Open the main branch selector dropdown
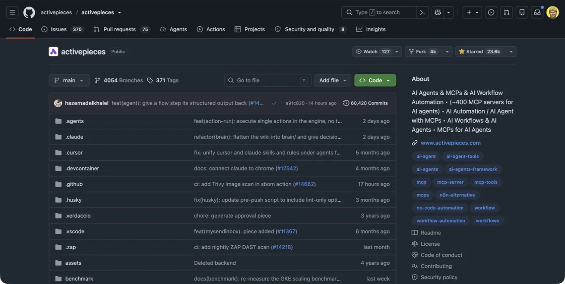Viewport: 565px width, 284px height. click(69, 80)
